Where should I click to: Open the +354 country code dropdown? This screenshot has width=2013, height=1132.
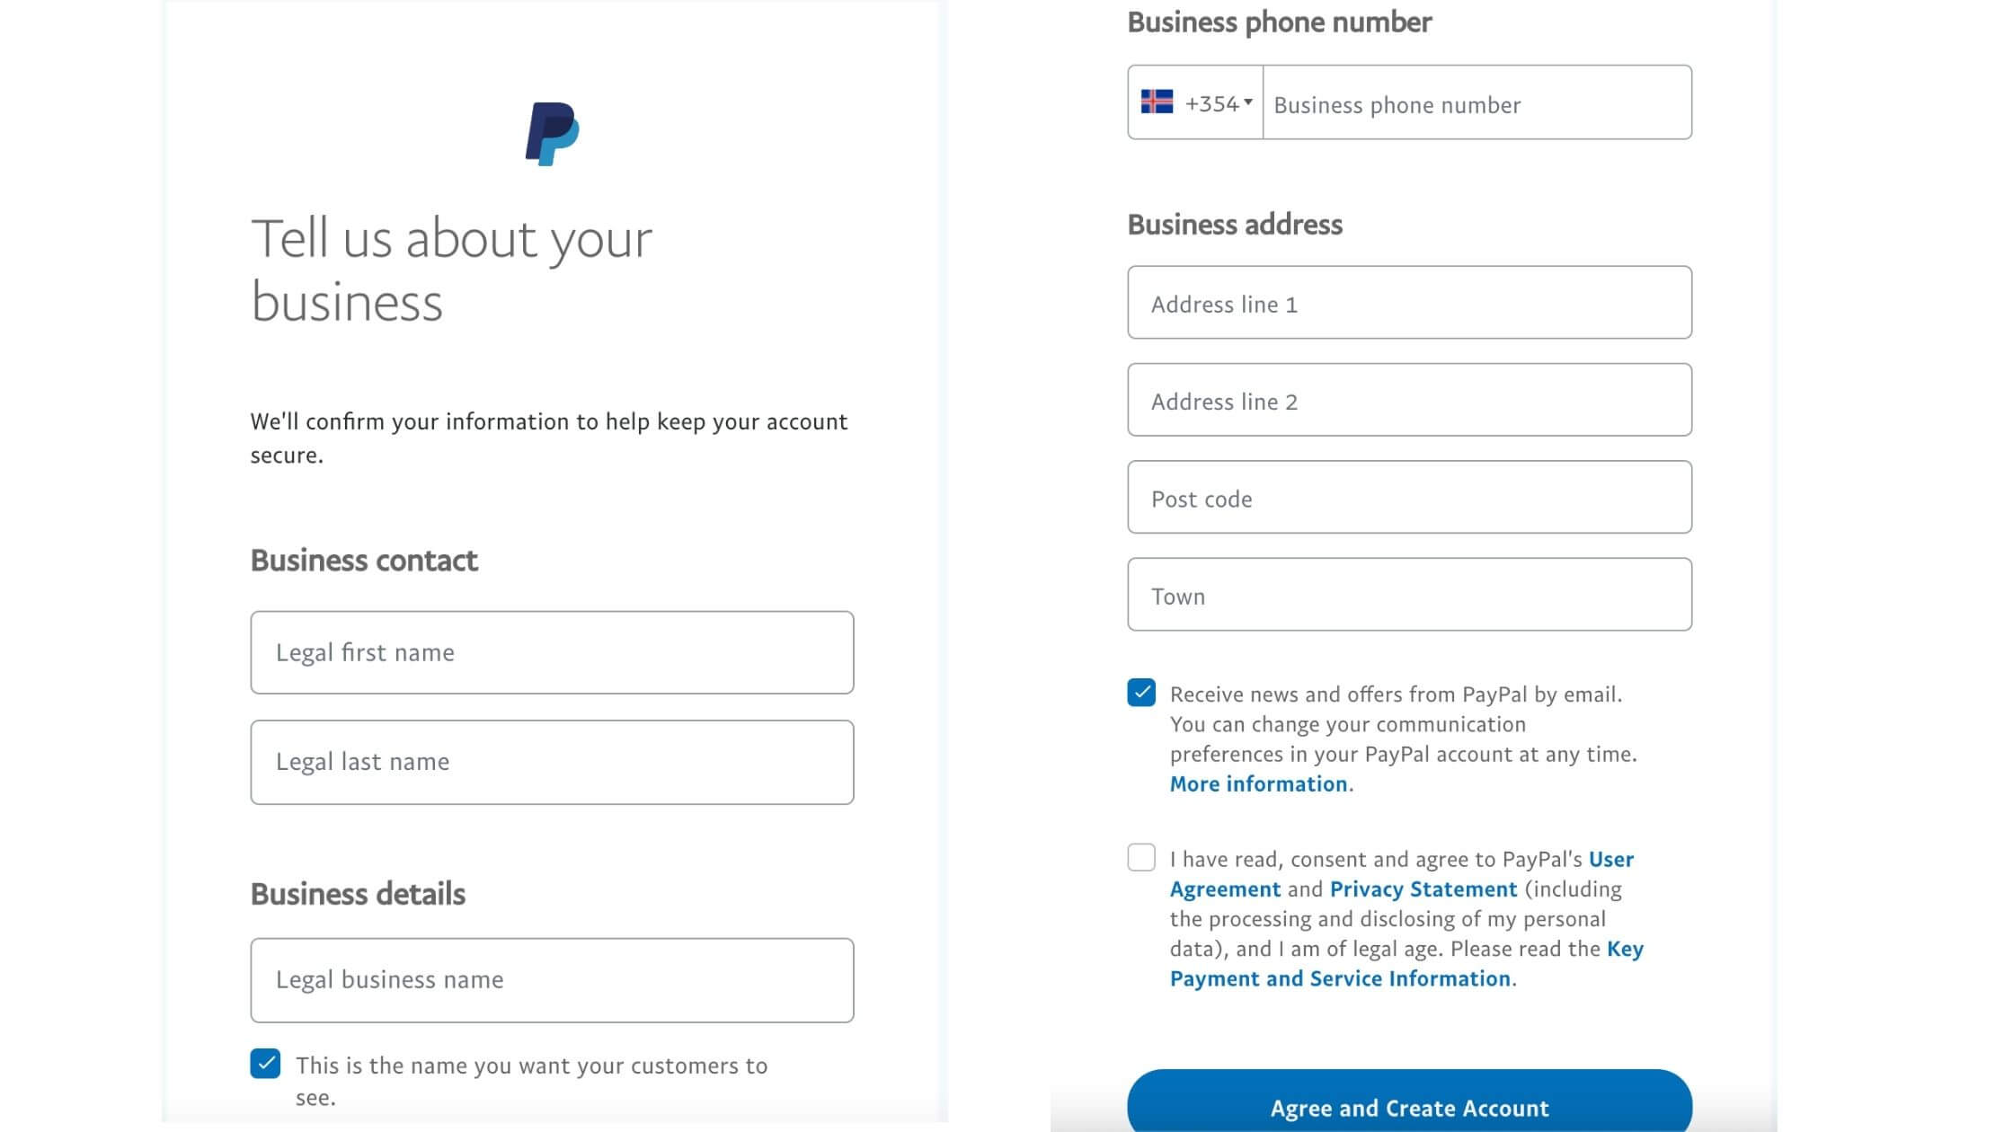(1196, 102)
